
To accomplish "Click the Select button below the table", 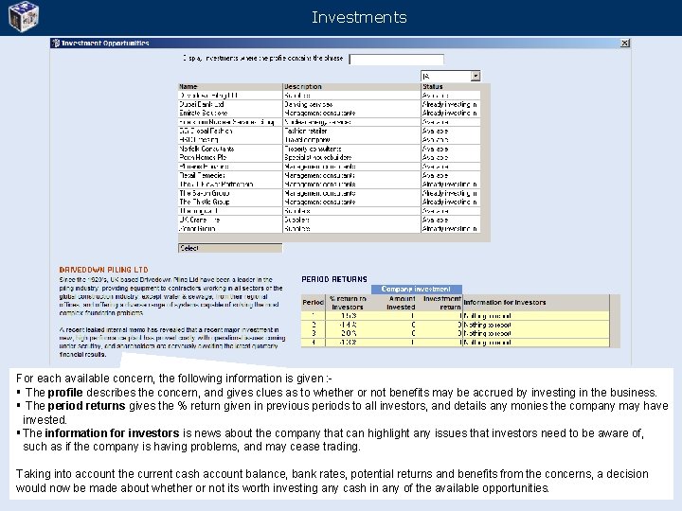I will click(x=230, y=248).
